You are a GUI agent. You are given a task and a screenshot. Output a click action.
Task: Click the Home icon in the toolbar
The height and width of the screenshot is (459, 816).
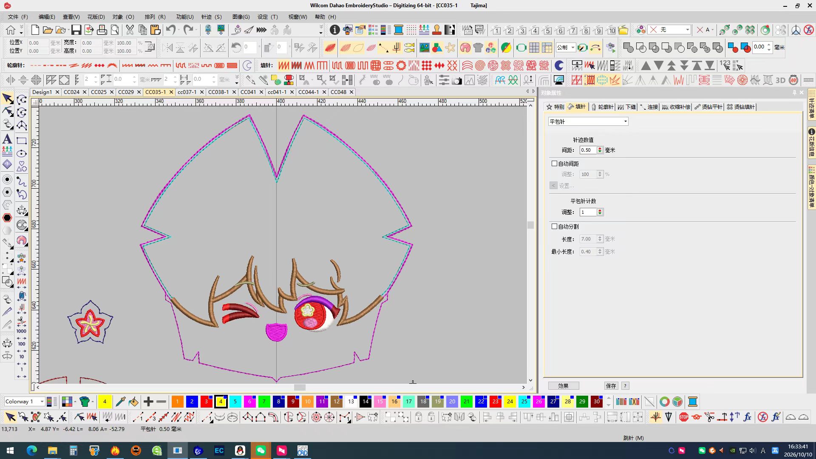coord(11,30)
